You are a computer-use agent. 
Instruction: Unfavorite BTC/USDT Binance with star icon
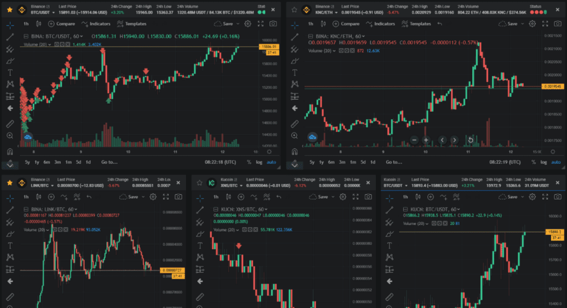10,10
